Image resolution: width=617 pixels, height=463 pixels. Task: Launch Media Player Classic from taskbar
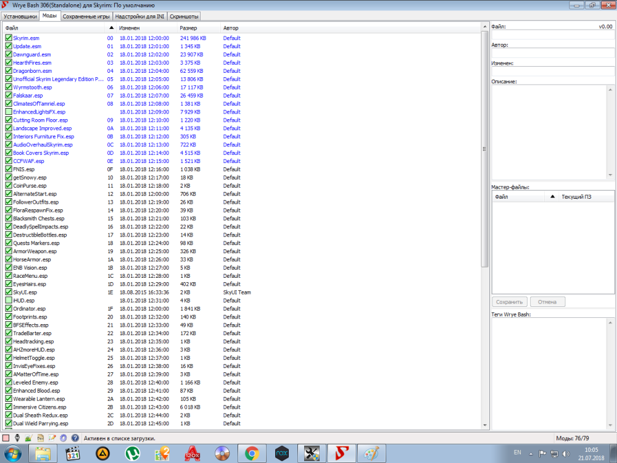point(73,454)
